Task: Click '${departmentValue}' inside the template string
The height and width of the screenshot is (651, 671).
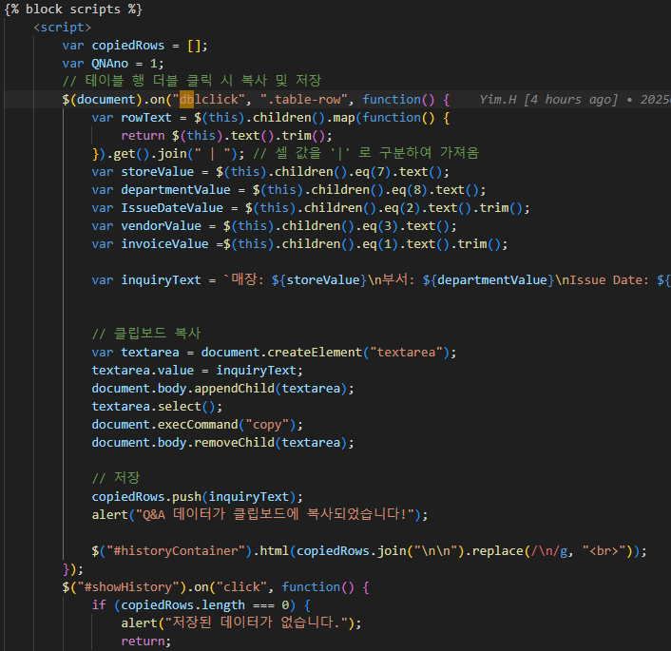Action: click(x=489, y=280)
